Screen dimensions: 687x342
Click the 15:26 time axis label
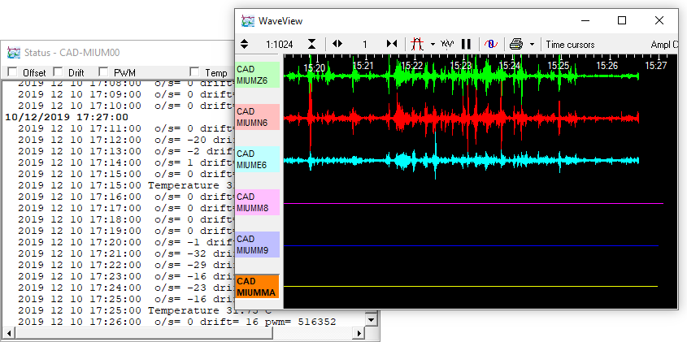click(607, 66)
